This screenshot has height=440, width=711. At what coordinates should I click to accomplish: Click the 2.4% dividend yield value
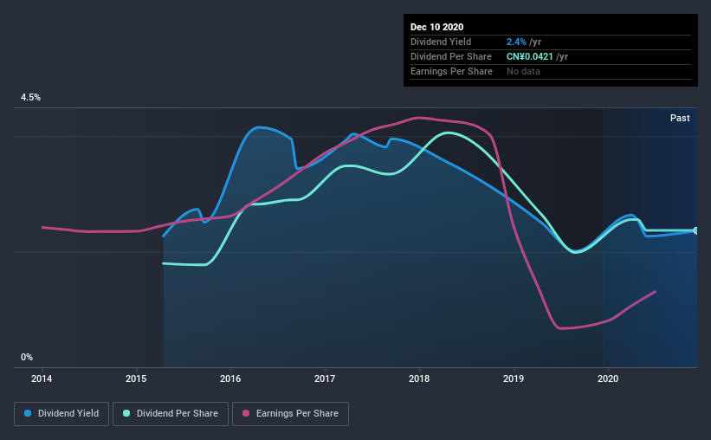pyautogui.click(x=516, y=42)
